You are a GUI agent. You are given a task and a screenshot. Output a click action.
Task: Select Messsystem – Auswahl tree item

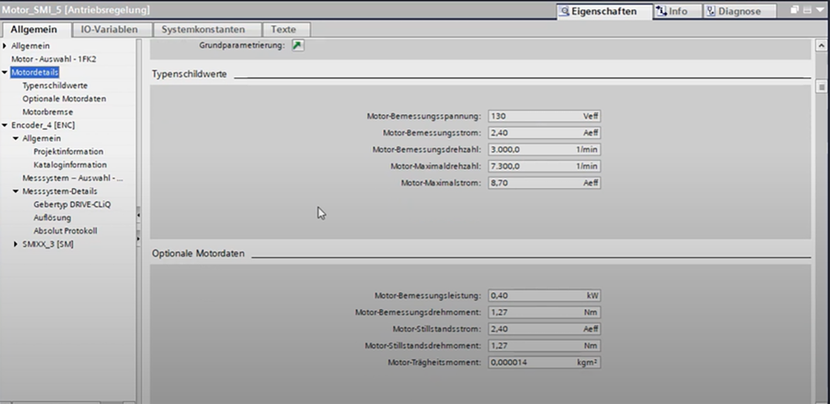73,178
